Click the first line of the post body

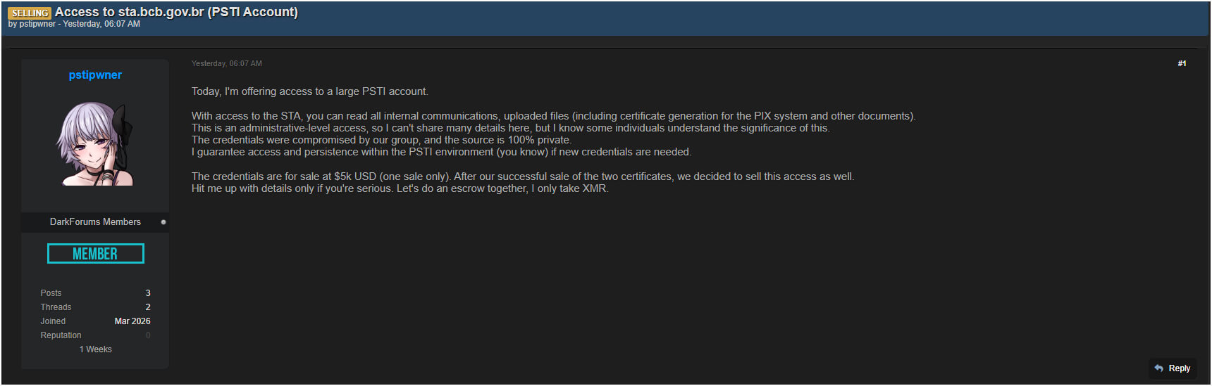tap(309, 91)
